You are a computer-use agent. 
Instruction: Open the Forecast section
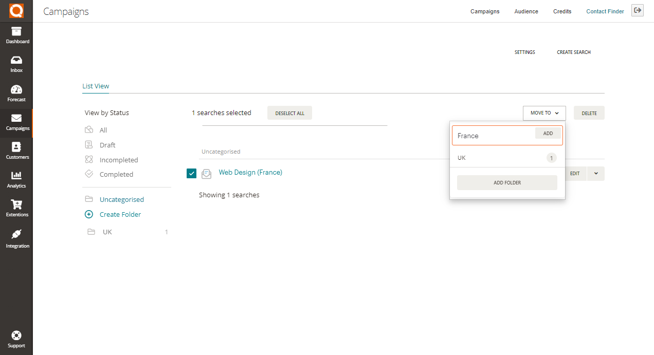click(16, 92)
